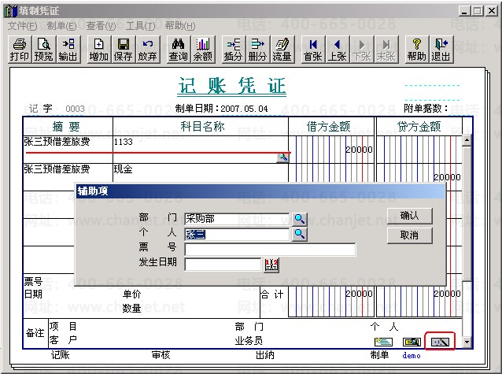Open calendar icon next to 发生日期
This screenshot has height=374, width=502.
pyautogui.click(x=271, y=265)
